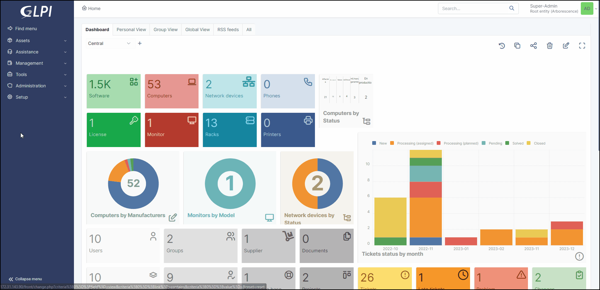Switch to Global View tab
Viewport: 600px width, 290px height.
pos(198,30)
